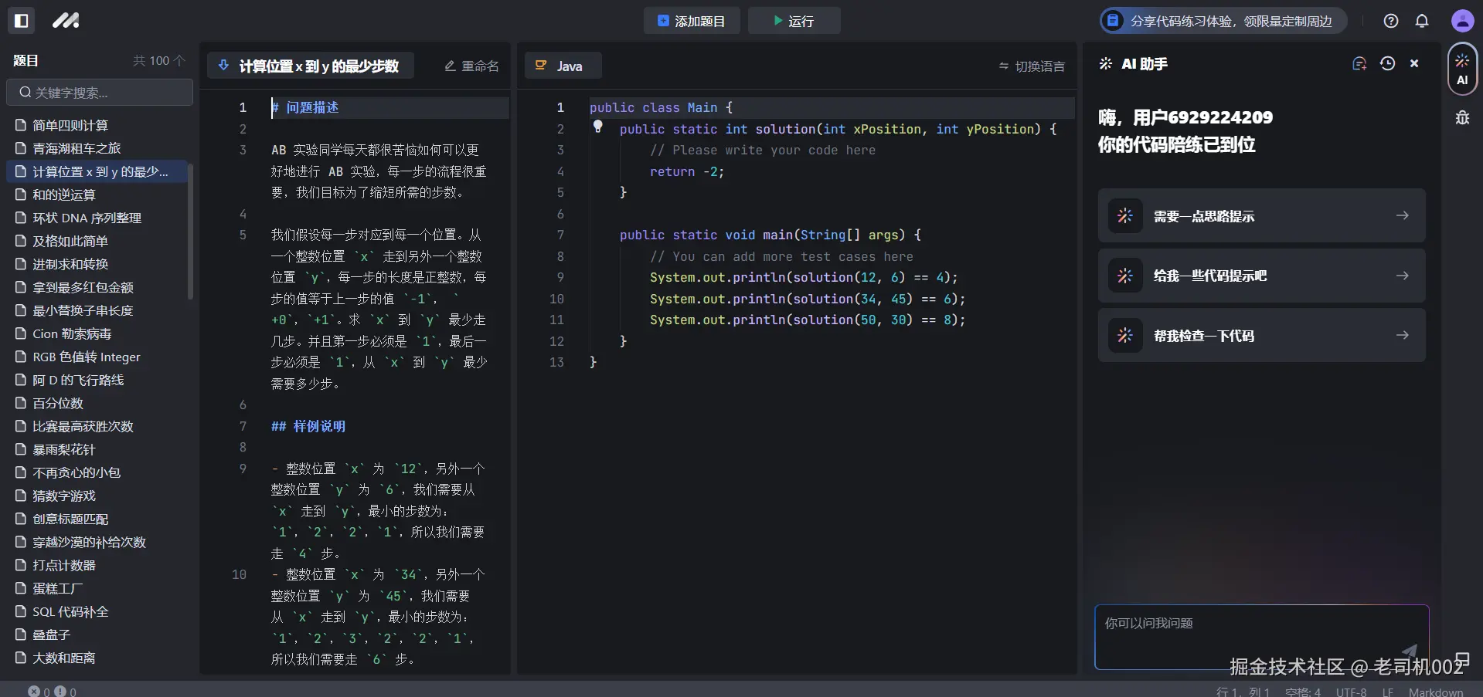1483x697 pixels.
Task: Select the 计算位置 x 到 y 的最少步数 tab
Action: coord(310,66)
